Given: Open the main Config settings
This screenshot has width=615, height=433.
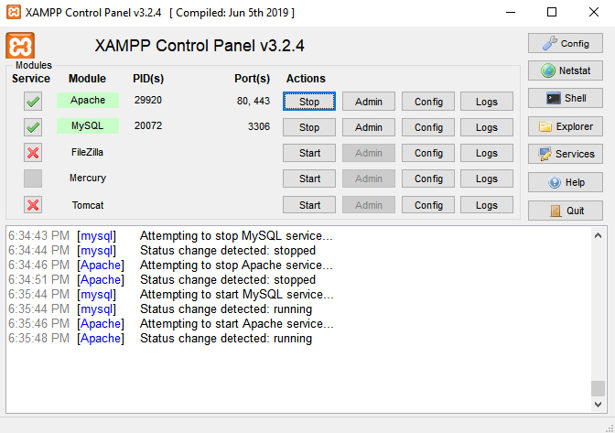Looking at the screenshot, I should click(x=565, y=43).
